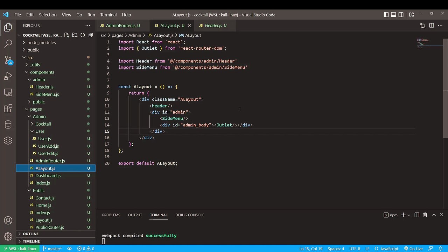Image resolution: width=448 pixels, height=252 pixels.
Task: Open the Accounts menu icon
Action: pyautogui.click(x=8, y=220)
